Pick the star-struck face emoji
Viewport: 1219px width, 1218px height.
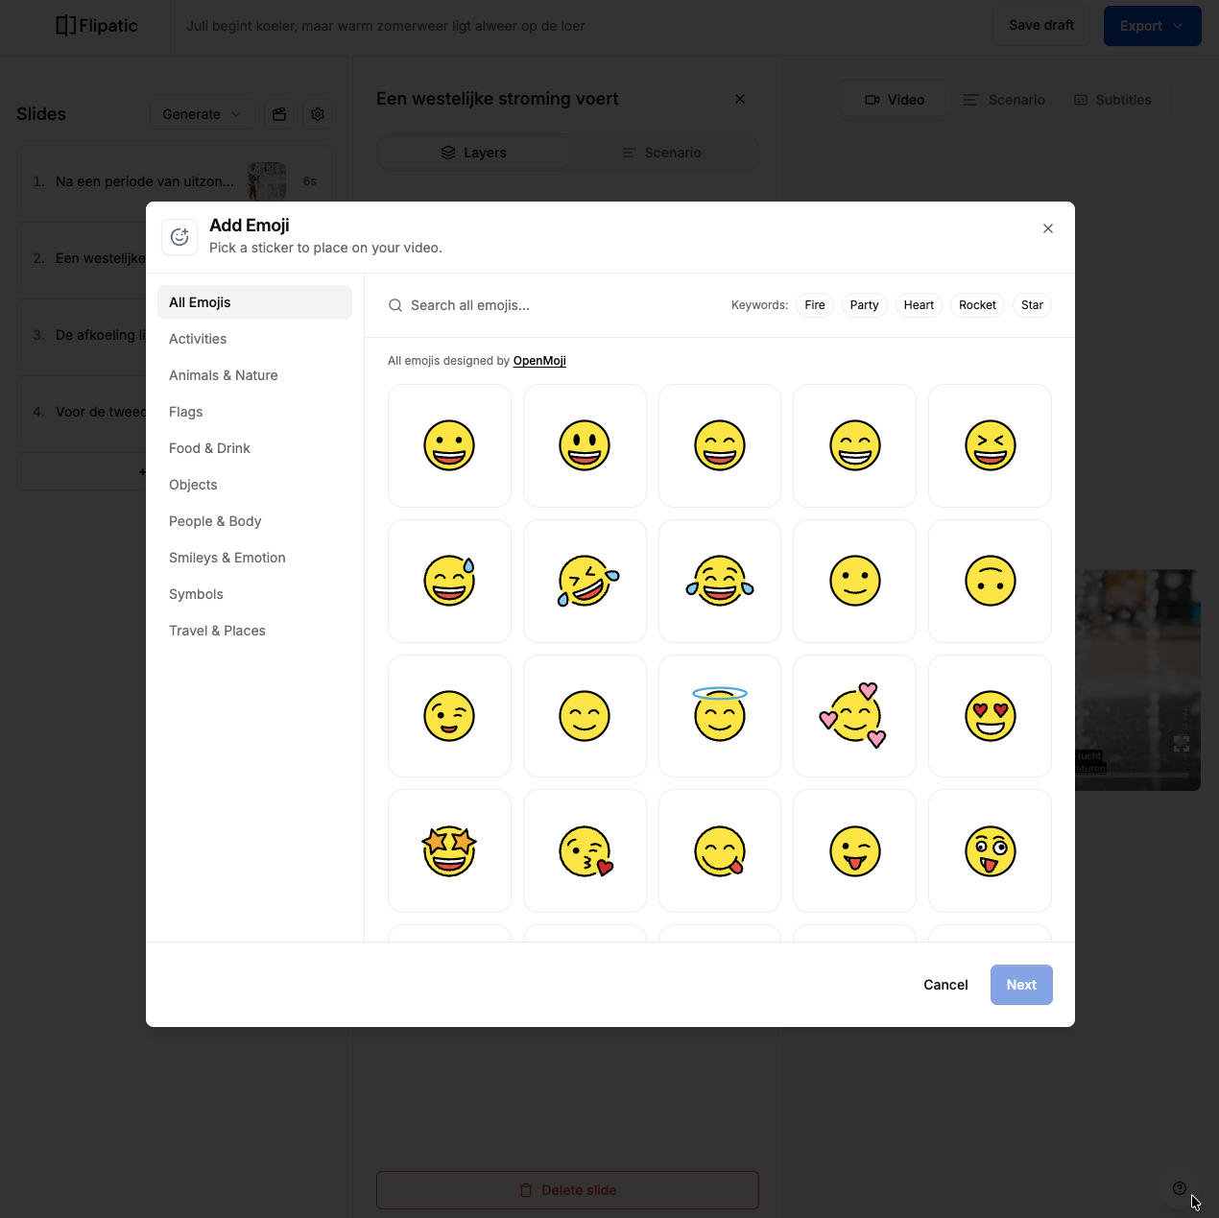coord(449,850)
